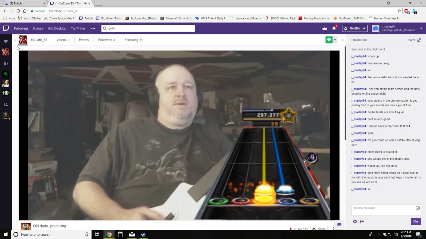426x239 pixels.
Task: Click the Up2Late_88 channel name
Action: tap(38, 40)
